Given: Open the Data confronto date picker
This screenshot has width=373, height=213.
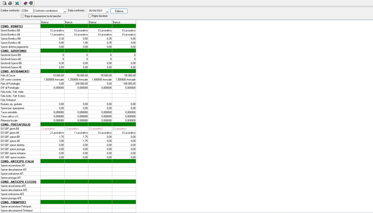Looking at the screenshot, I should tap(107, 11).
